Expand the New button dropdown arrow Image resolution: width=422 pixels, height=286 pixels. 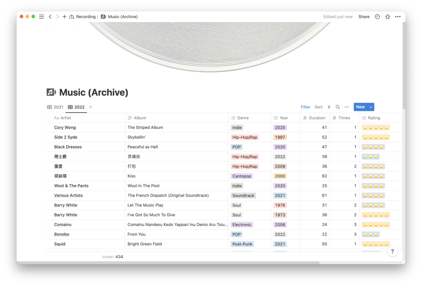[371, 107]
